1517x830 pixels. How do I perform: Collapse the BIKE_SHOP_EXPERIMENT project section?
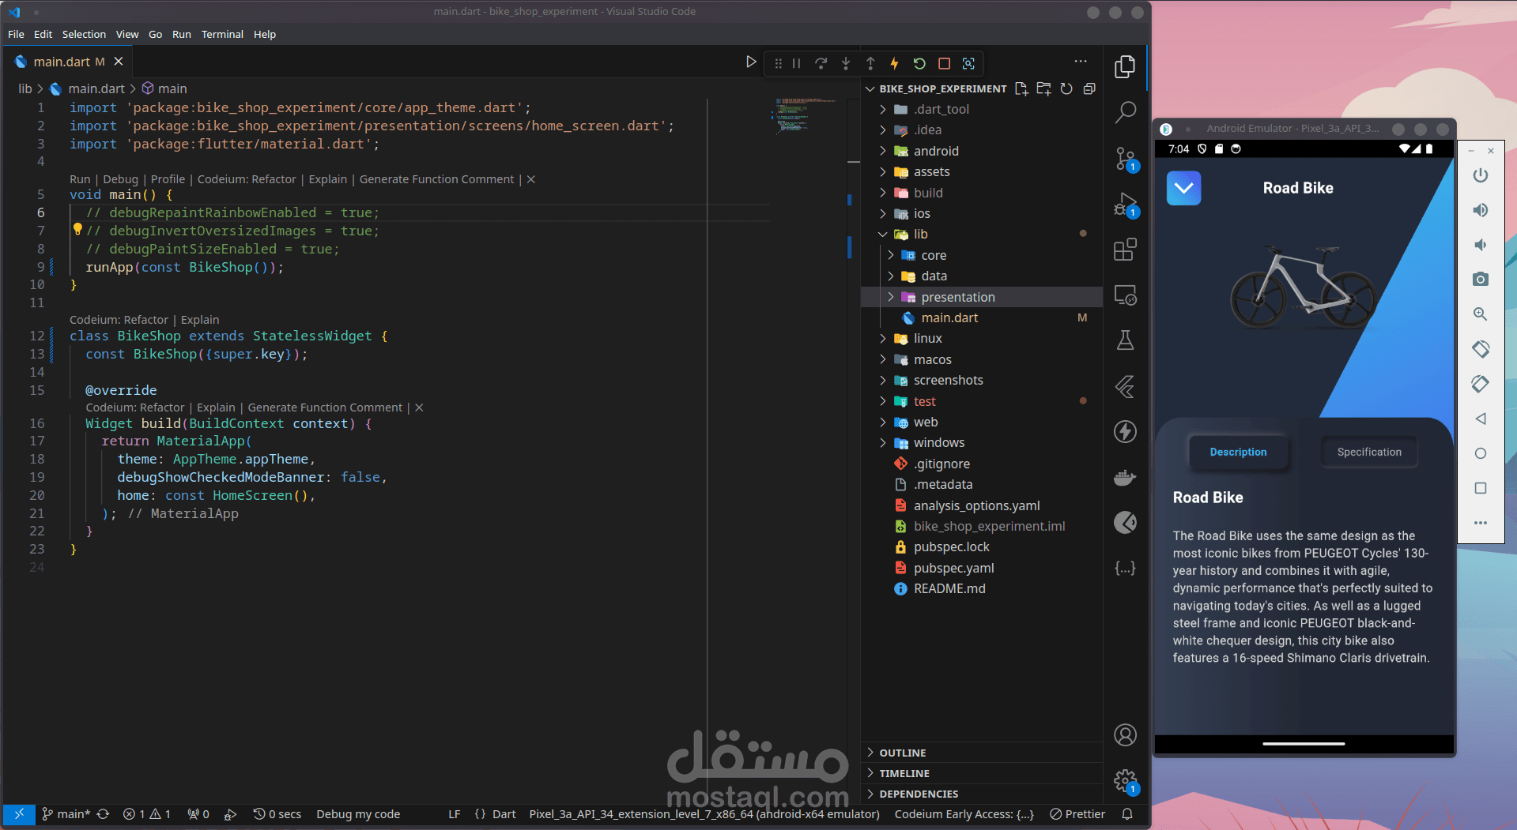(x=870, y=88)
